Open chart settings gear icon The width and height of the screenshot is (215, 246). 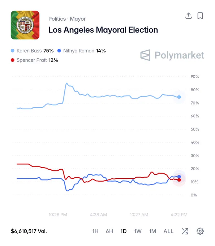(x=200, y=231)
